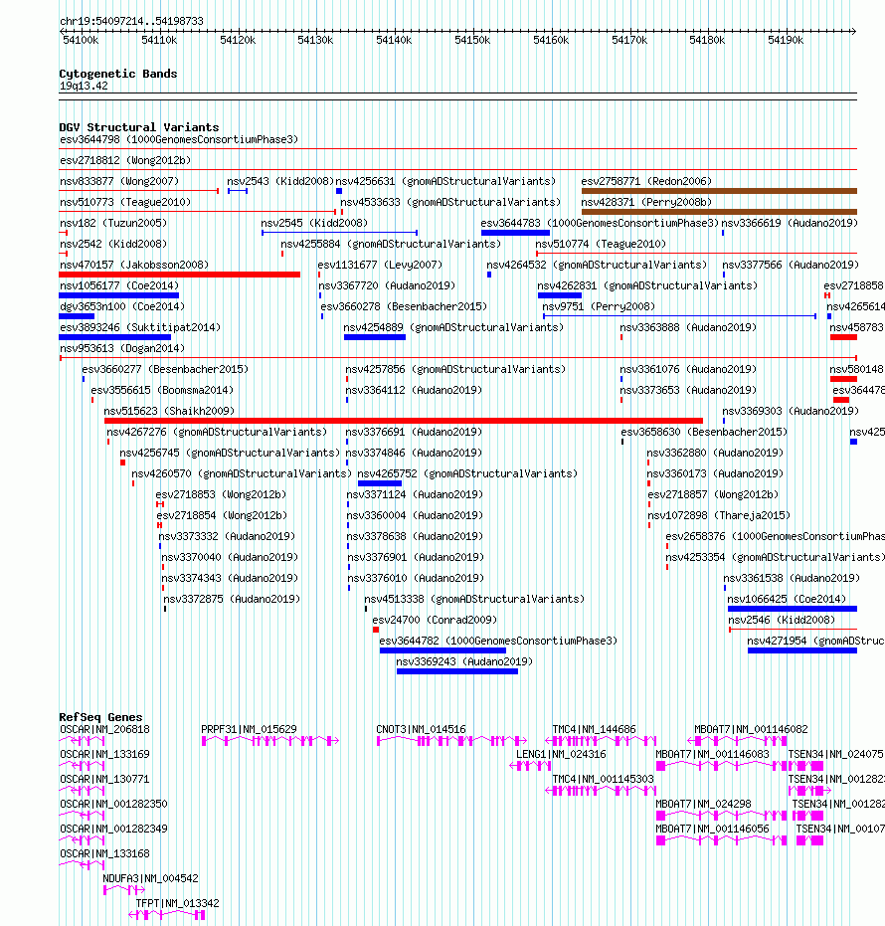
Task: Click the brown nsv428371 (Perry2008b) bar
Action: tap(719, 212)
